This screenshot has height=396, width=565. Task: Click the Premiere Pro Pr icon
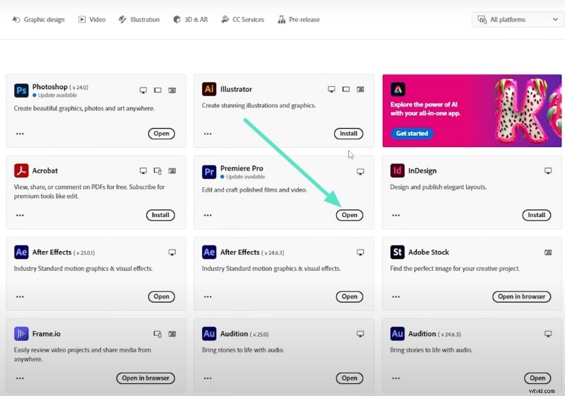(209, 172)
